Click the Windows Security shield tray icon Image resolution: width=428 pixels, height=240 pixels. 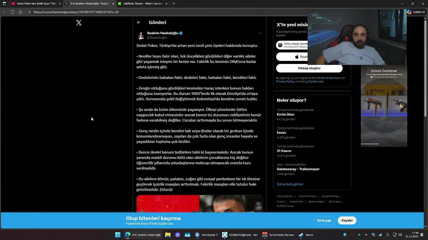point(373,235)
